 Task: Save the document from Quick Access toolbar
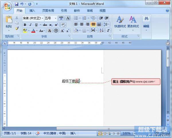coord(17,4)
